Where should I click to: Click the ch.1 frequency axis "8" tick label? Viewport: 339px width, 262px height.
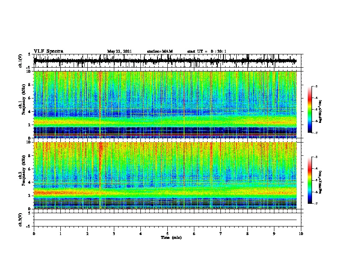(x=30, y=85)
